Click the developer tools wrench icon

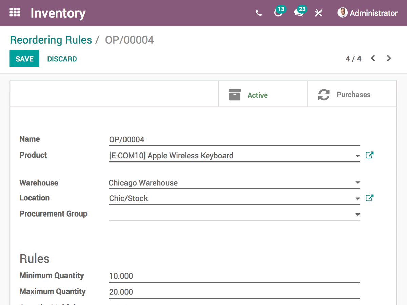tap(318, 13)
